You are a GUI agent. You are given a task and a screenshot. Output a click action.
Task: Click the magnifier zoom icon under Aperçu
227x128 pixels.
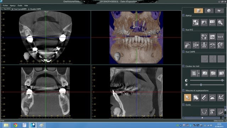tap(220, 23)
